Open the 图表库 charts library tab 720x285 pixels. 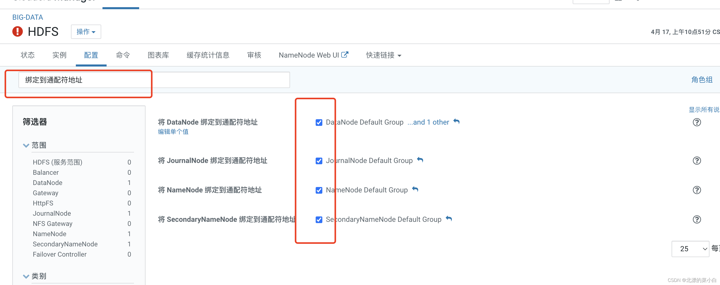(158, 55)
